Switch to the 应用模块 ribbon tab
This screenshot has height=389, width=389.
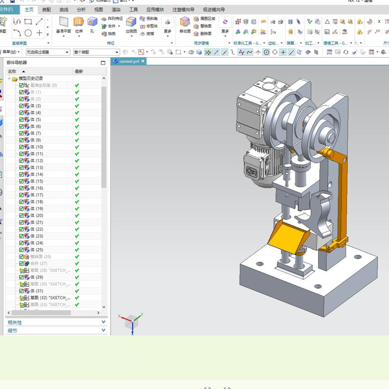click(x=155, y=10)
